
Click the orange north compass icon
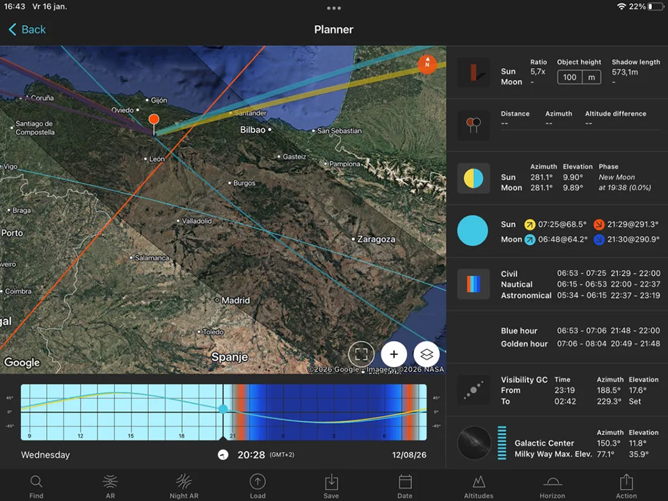pos(427,65)
